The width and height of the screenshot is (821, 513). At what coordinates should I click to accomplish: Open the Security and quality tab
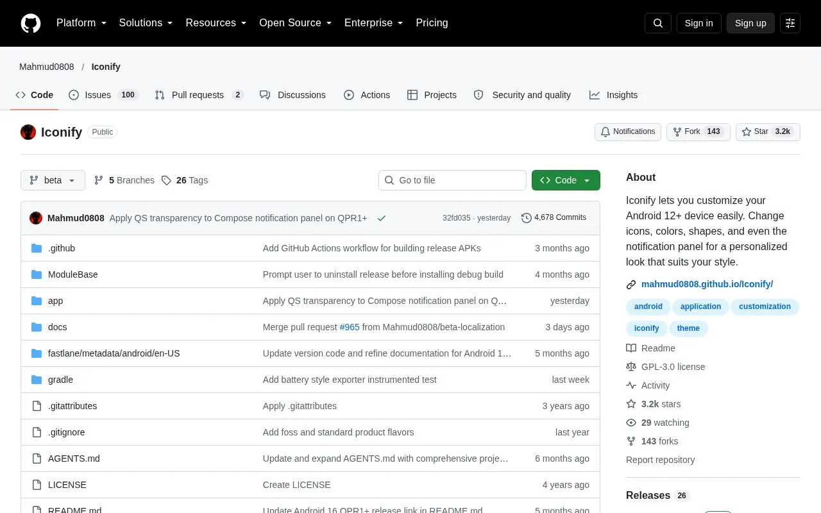tap(522, 95)
